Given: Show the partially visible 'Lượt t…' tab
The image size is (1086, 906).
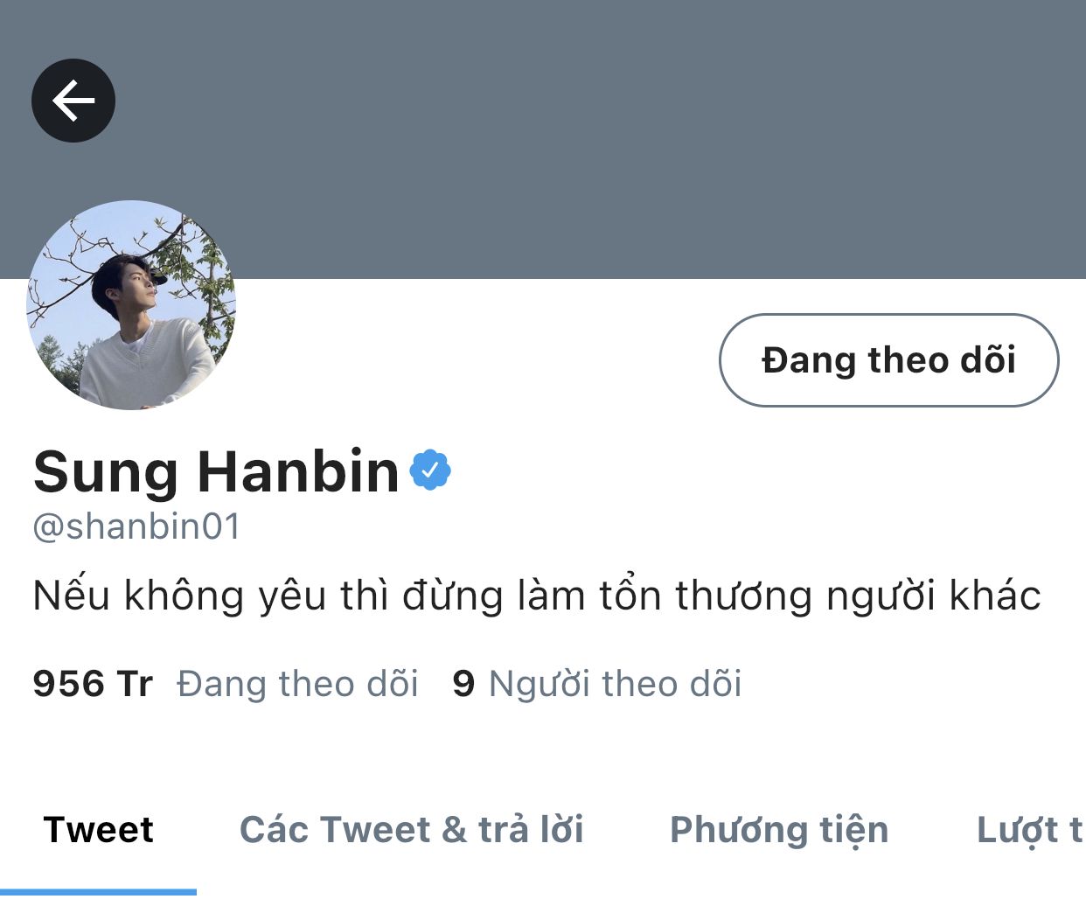Looking at the screenshot, I should 1030,830.
